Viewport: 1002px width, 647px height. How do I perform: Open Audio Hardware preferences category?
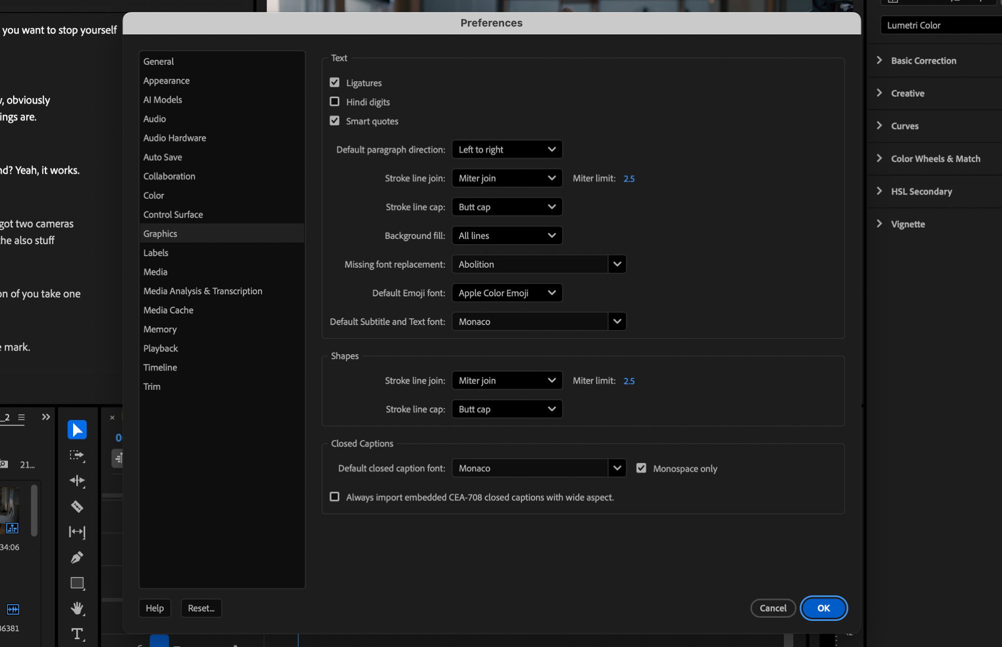point(222,138)
